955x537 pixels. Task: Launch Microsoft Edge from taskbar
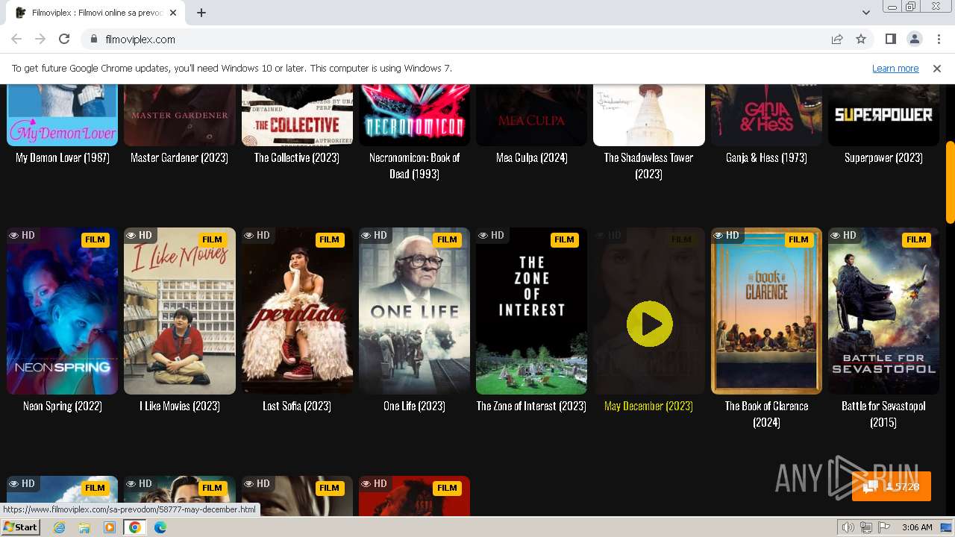click(x=160, y=527)
